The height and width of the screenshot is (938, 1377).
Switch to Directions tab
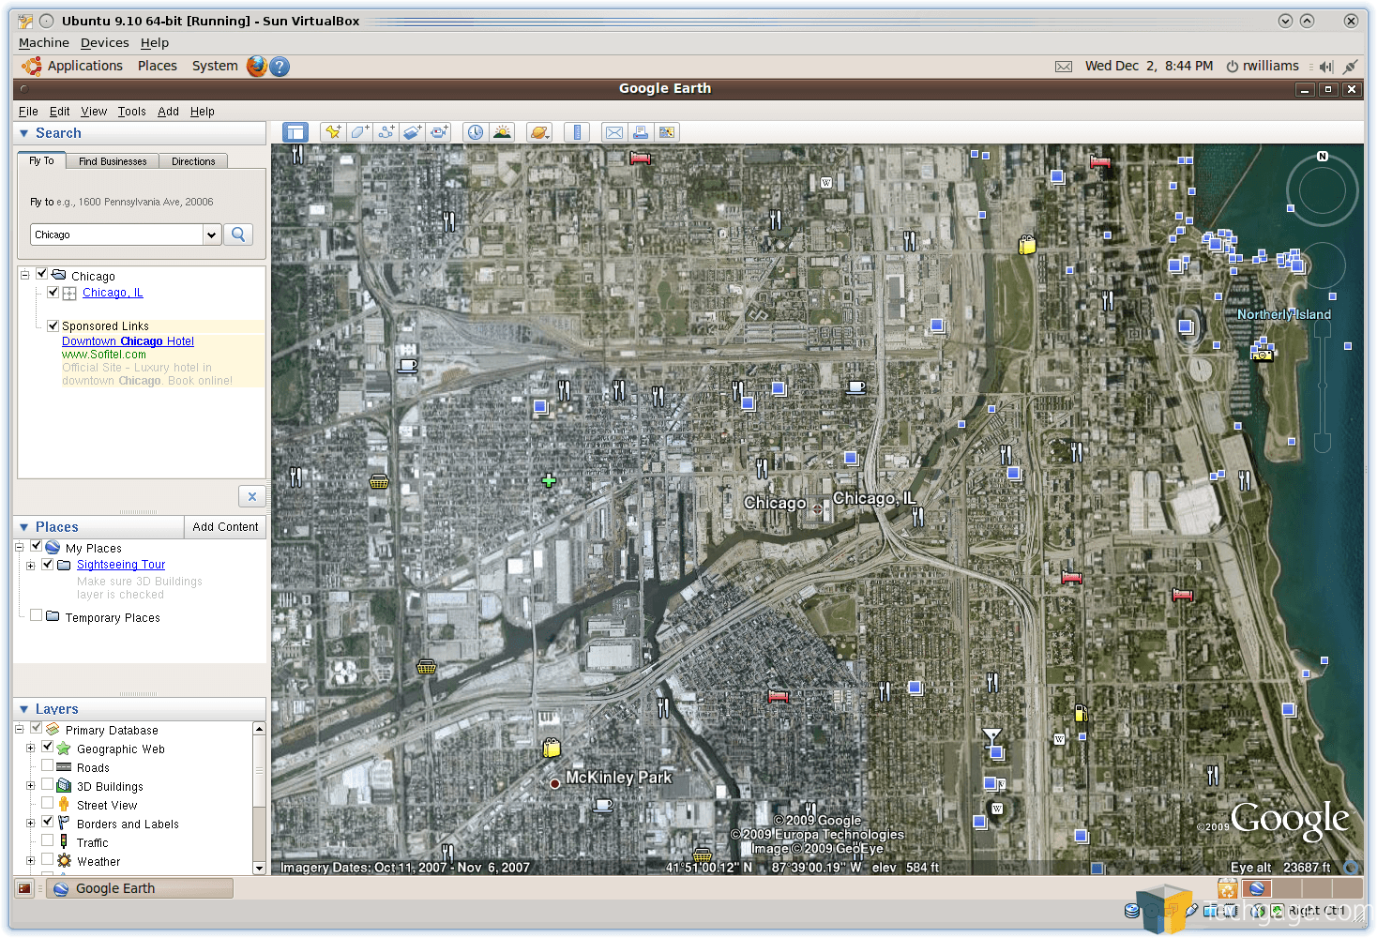[x=193, y=161]
